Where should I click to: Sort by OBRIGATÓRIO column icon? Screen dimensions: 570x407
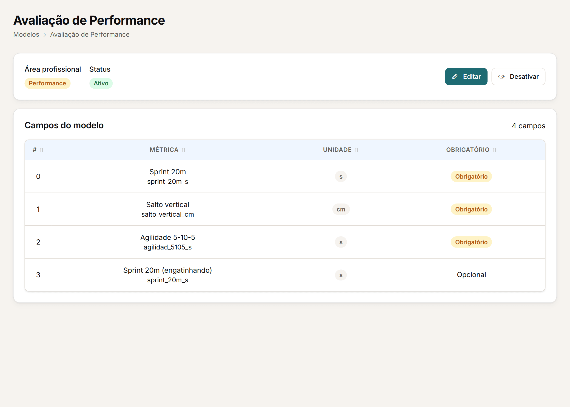[x=494, y=150]
